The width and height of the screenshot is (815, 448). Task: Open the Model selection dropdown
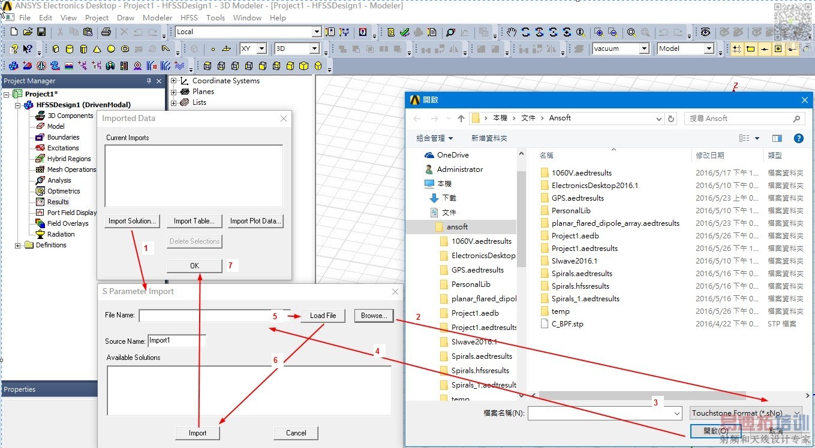(708, 49)
